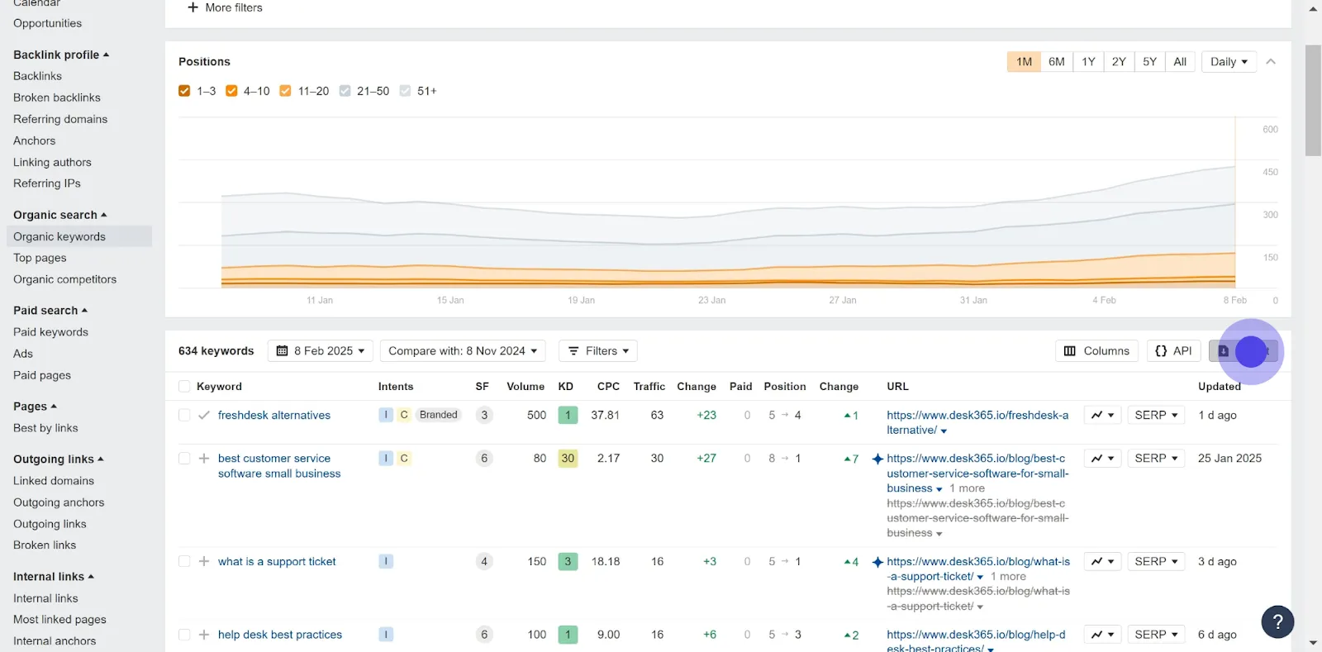The width and height of the screenshot is (1322, 652).
Task: Go to Referring domains in the sidebar
Action: point(60,119)
